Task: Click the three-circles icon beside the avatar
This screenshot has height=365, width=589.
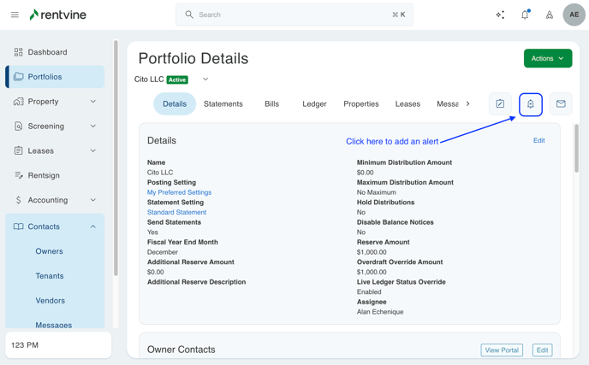Action: point(550,15)
